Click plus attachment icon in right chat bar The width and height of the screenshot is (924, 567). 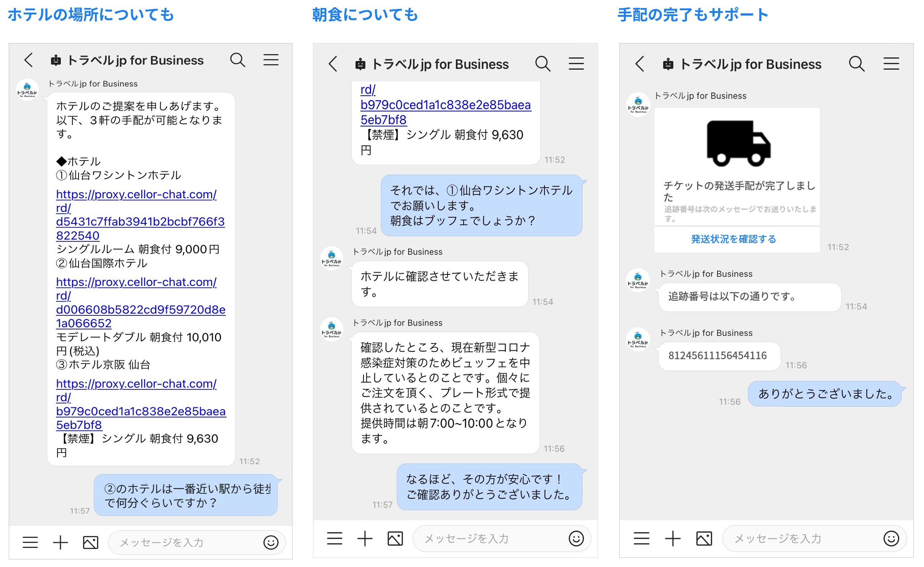(x=673, y=538)
